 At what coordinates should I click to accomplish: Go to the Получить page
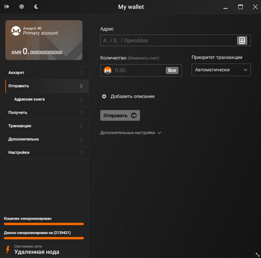[x=47, y=112]
